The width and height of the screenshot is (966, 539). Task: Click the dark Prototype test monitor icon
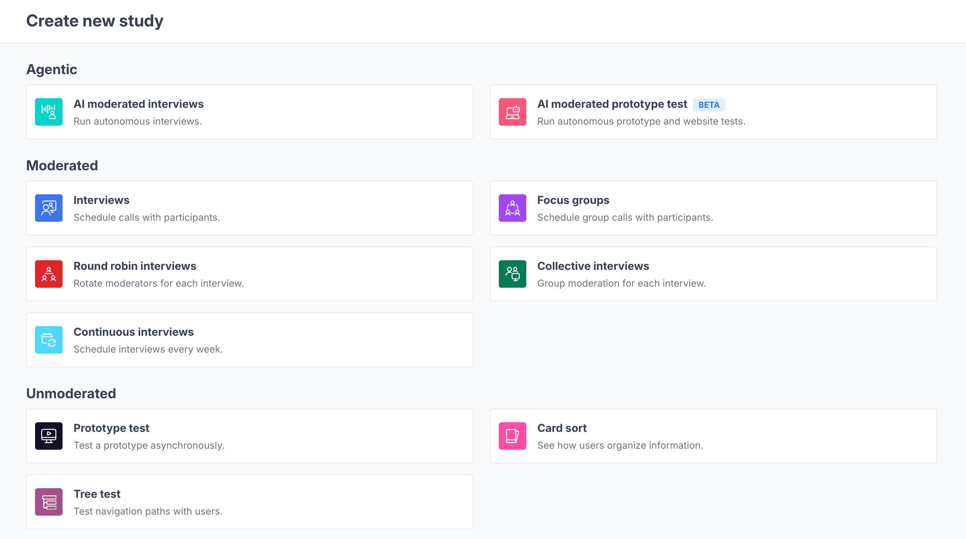coord(49,436)
